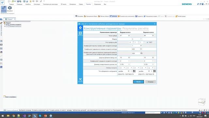The height and width of the screenshot is (118, 209).
Task: Click the Сохранить toolbar button
Action: tap(139, 16)
